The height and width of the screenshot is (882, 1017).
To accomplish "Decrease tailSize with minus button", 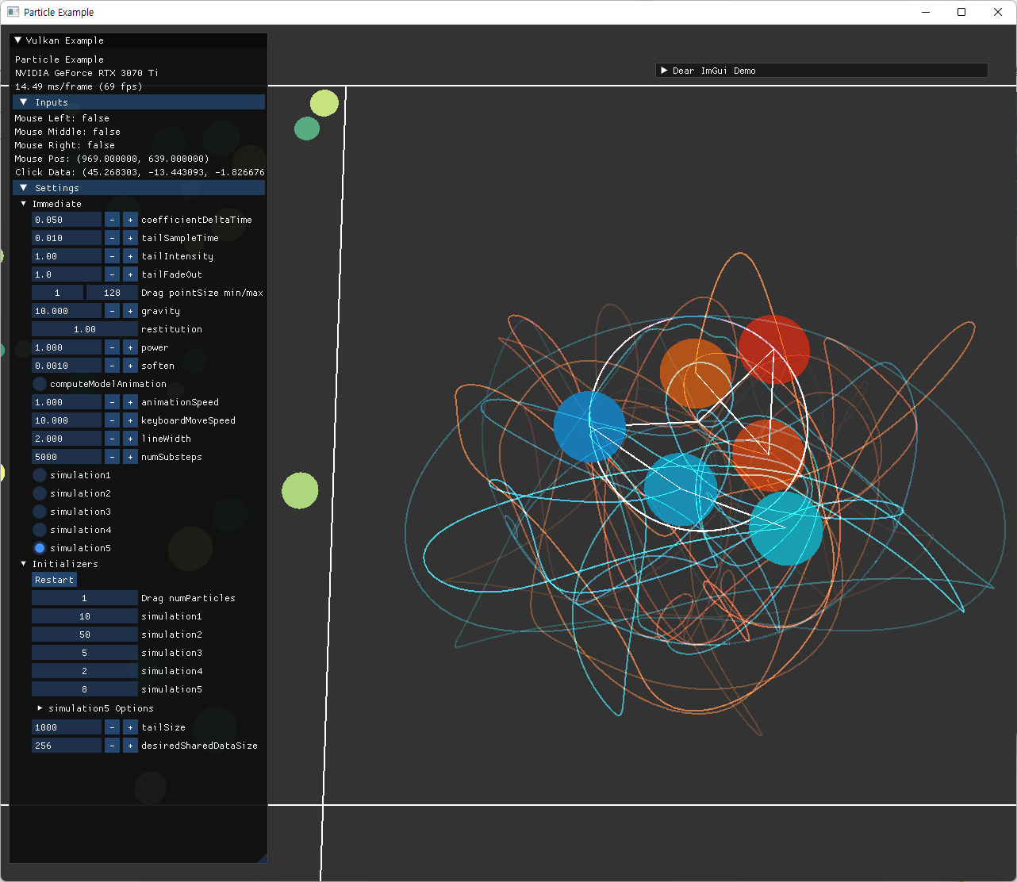I will coord(112,727).
